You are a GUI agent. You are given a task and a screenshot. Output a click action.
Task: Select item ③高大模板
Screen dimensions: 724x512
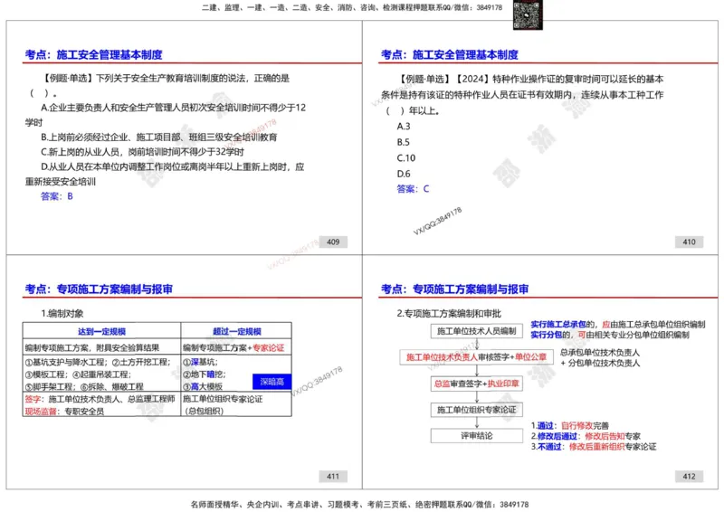[203, 386]
